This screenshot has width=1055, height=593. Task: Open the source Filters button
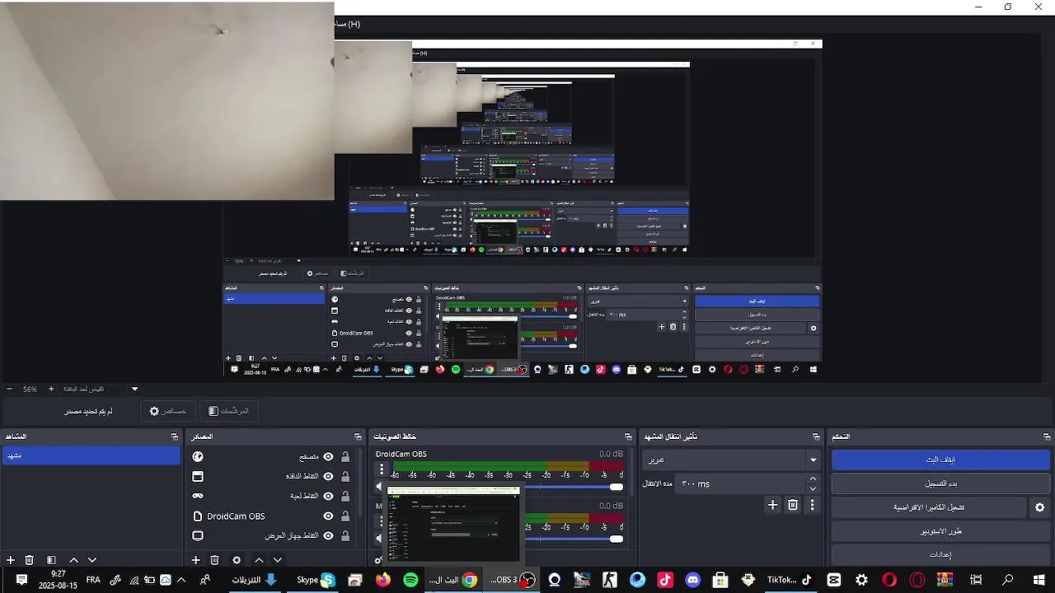[x=228, y=410]
